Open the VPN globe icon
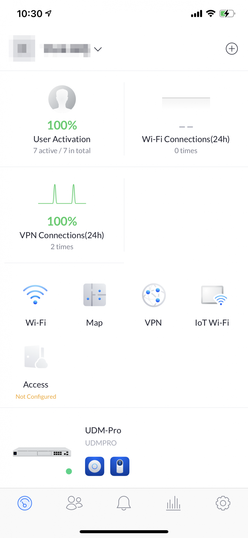 [x=154, y=295]
